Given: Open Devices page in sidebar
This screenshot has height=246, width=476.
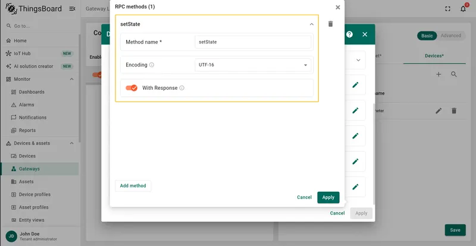Looking at the screenshot, I should tap(39, 156).
